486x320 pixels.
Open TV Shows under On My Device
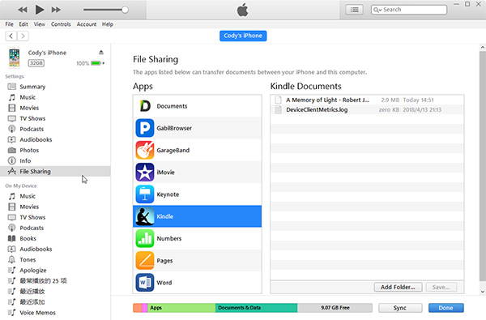[32, 217]
